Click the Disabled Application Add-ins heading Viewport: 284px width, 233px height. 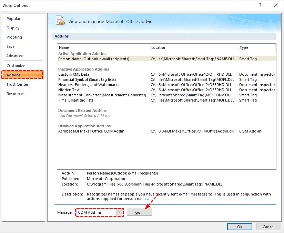click(84, 126)
